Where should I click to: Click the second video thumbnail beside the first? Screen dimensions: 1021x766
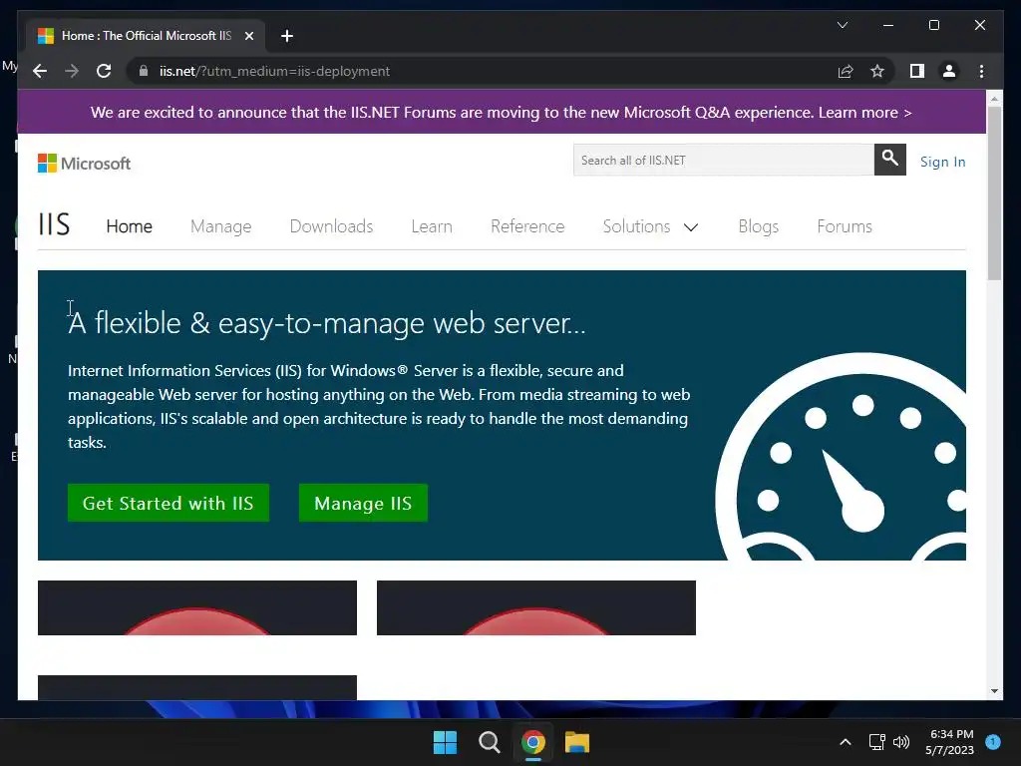pos(535,607)
